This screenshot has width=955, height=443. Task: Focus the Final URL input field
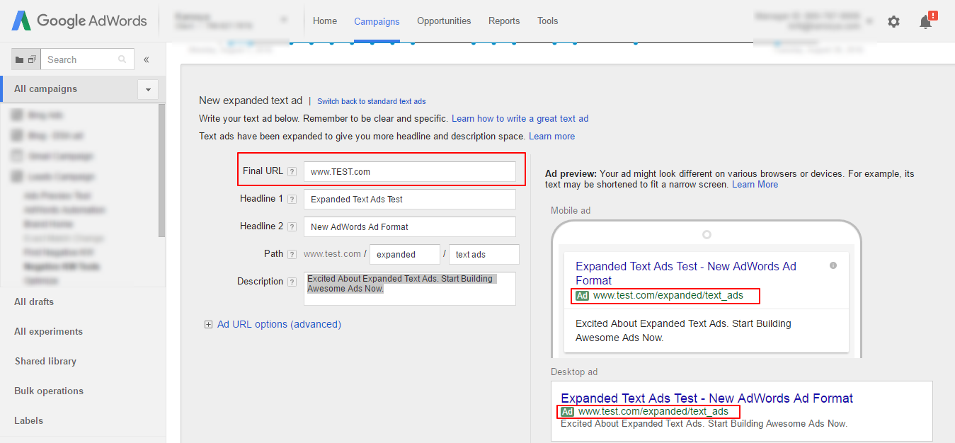click(x=410, y=171)
